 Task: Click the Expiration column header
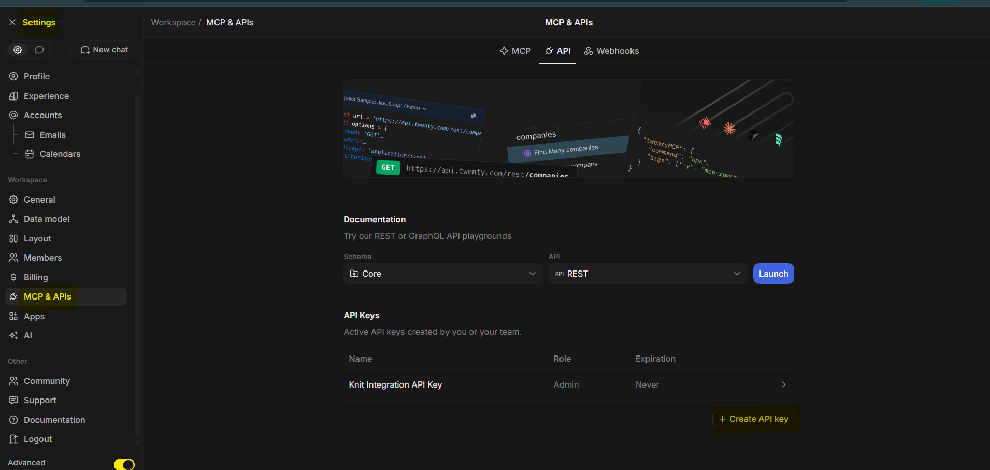coord(655,359)
